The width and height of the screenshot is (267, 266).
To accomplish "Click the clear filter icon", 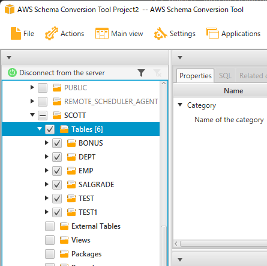I will [157, 73].
